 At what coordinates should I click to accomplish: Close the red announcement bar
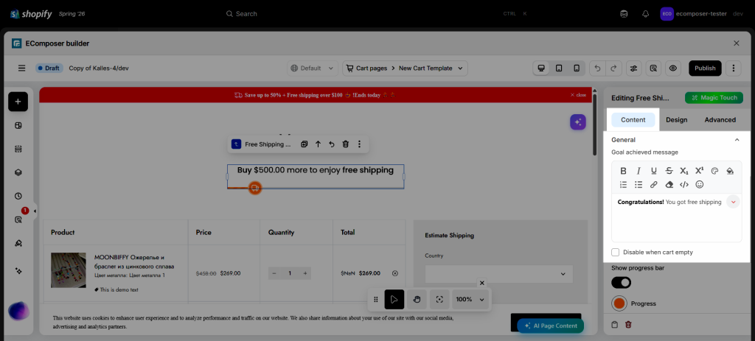(x=578, y=95)
